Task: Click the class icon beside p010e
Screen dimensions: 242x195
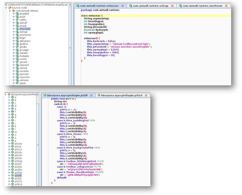Action: (x=12, y=144)
